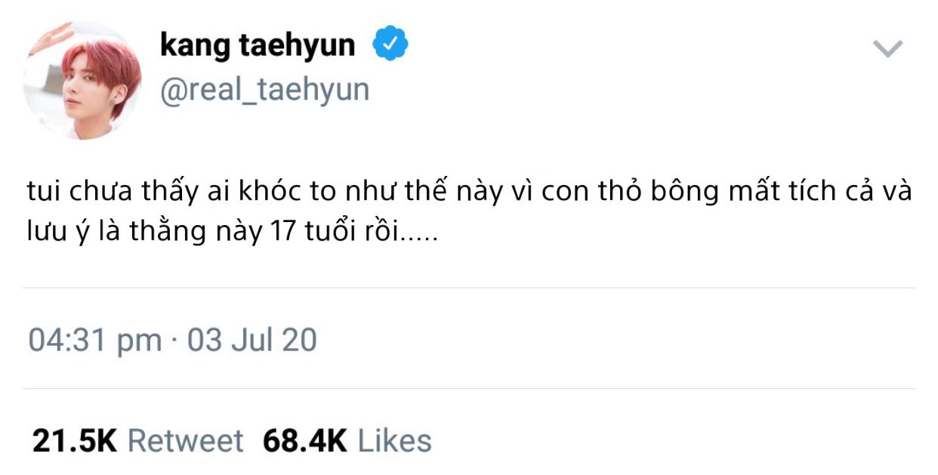The width and height of the screenshot is (938, 475).
Task: Click the dot separator between time and date
Action: coord(174,341)
